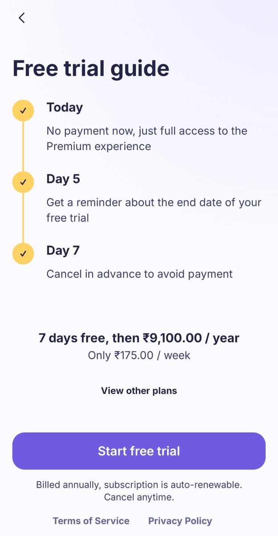Click timeline line between Day 5 and Day 7
Screen dimensions: 278x536
(23, 218)
